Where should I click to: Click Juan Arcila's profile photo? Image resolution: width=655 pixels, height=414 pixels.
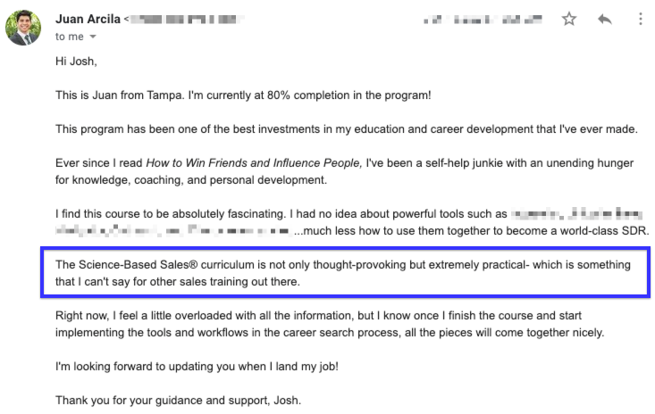coord(24,27)
